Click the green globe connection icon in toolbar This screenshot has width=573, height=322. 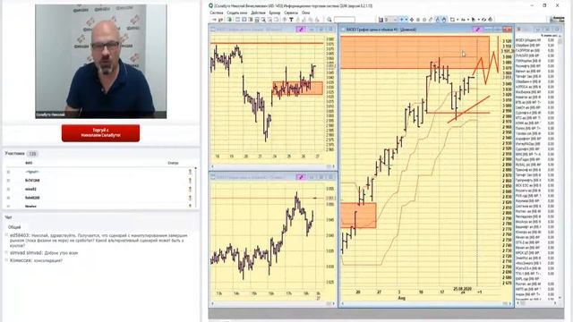[229, 20]
